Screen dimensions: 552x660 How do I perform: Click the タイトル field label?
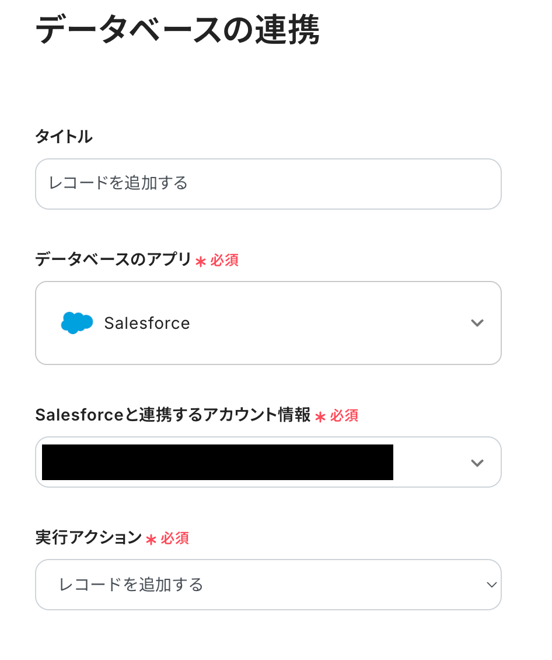[64, 137]
